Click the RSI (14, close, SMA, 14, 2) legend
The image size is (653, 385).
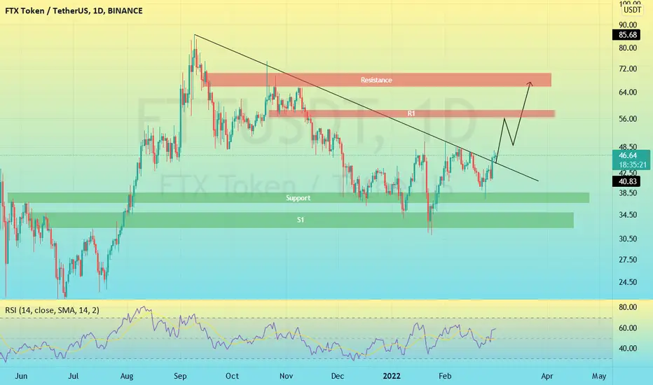(52, 310)
